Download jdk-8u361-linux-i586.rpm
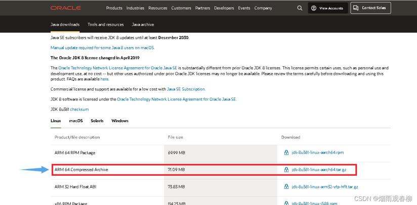The height and width of the screenshot is (205, 417). pos(314,203)
